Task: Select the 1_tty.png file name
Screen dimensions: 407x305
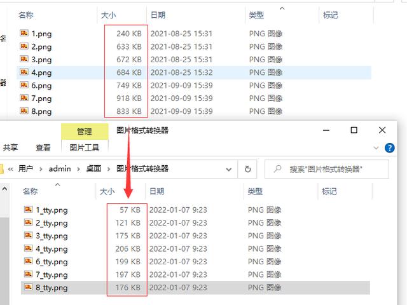Action: click(52, 210)
